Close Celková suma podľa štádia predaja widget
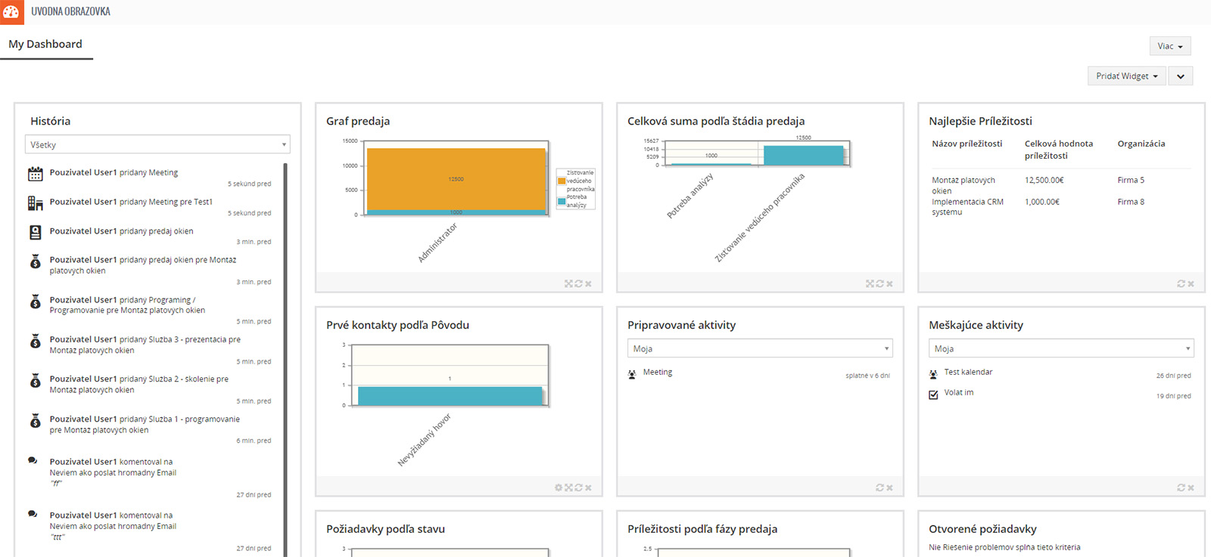The image size is (1211, 557). [x=889, y=284]
